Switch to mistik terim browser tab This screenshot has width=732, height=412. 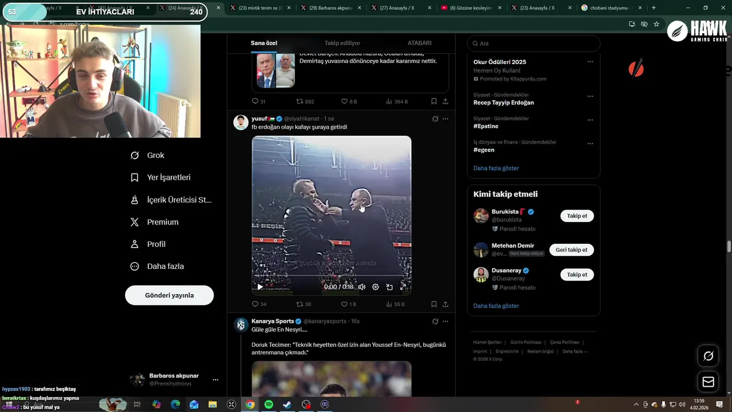[261, 8]
